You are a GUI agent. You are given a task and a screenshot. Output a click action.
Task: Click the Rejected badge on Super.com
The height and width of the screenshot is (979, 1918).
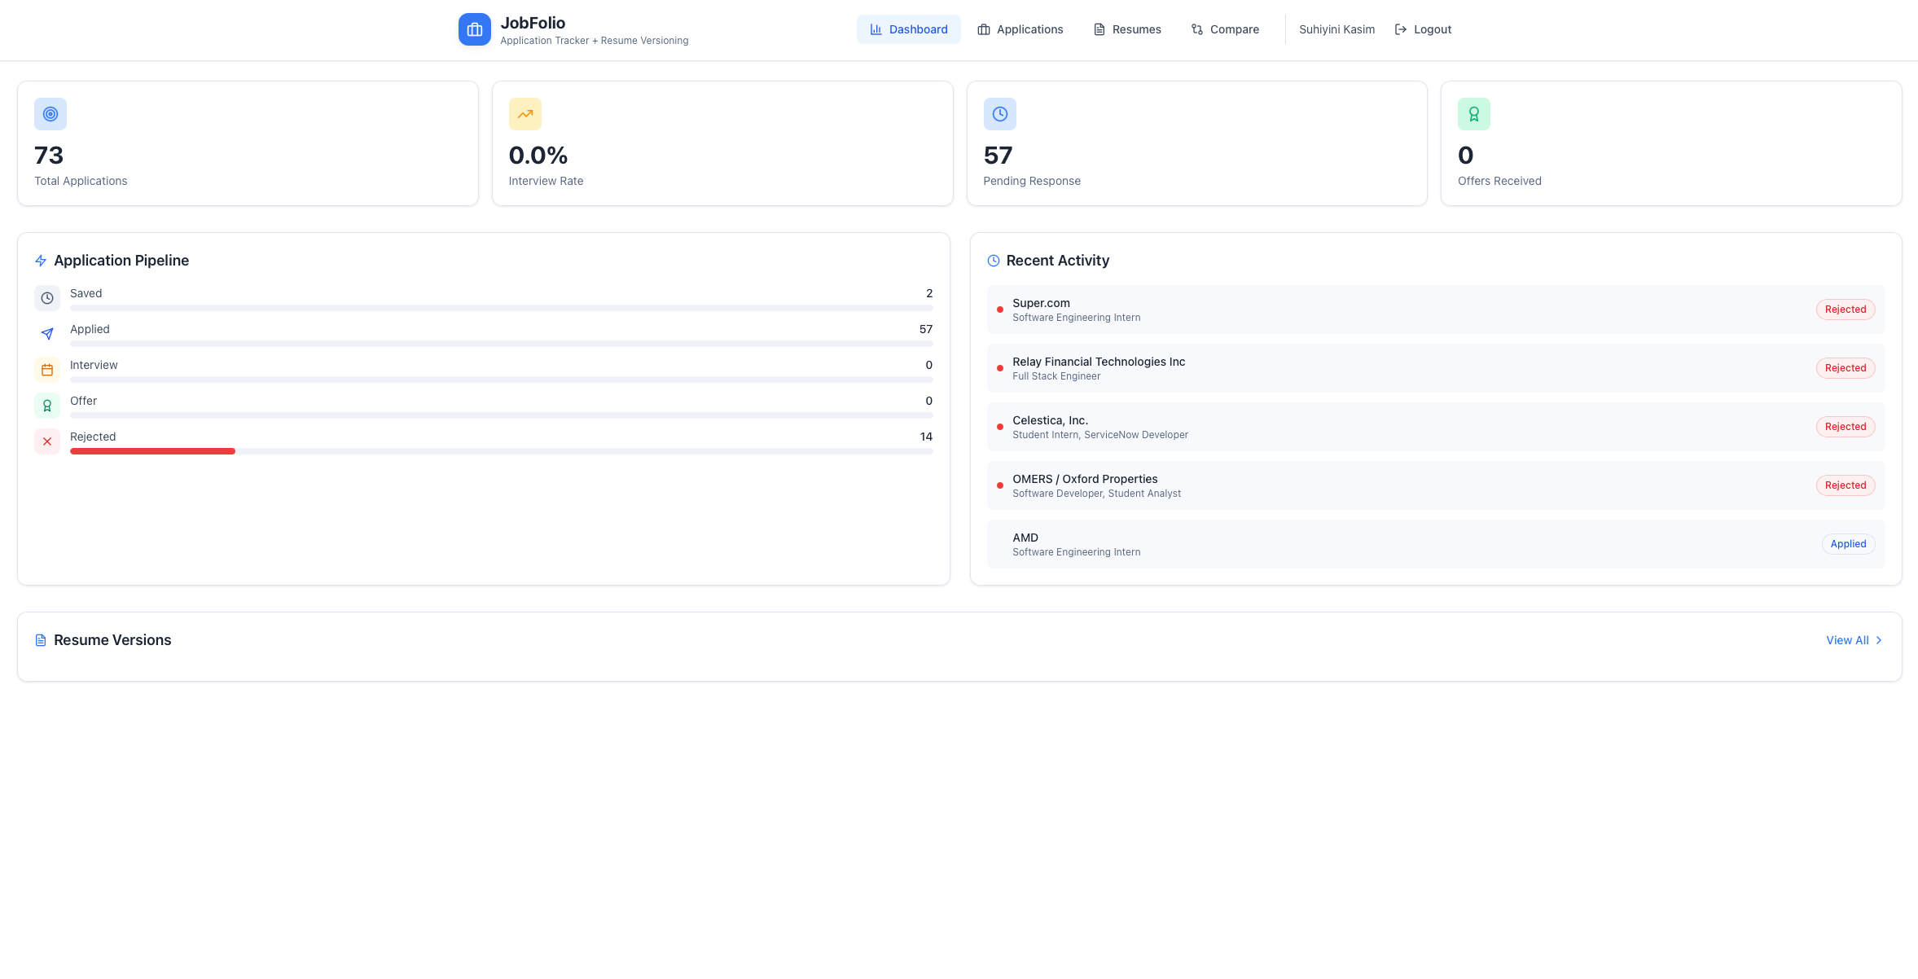pyautogui.click(x=1846, y=310)
